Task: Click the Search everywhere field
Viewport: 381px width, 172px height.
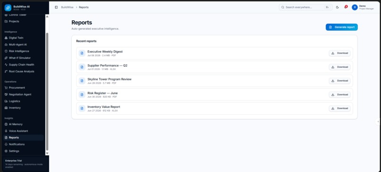Action: [x=305, y=7]
